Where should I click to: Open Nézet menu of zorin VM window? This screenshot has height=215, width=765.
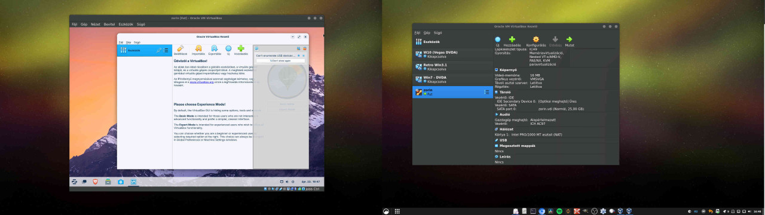[95, 24]
